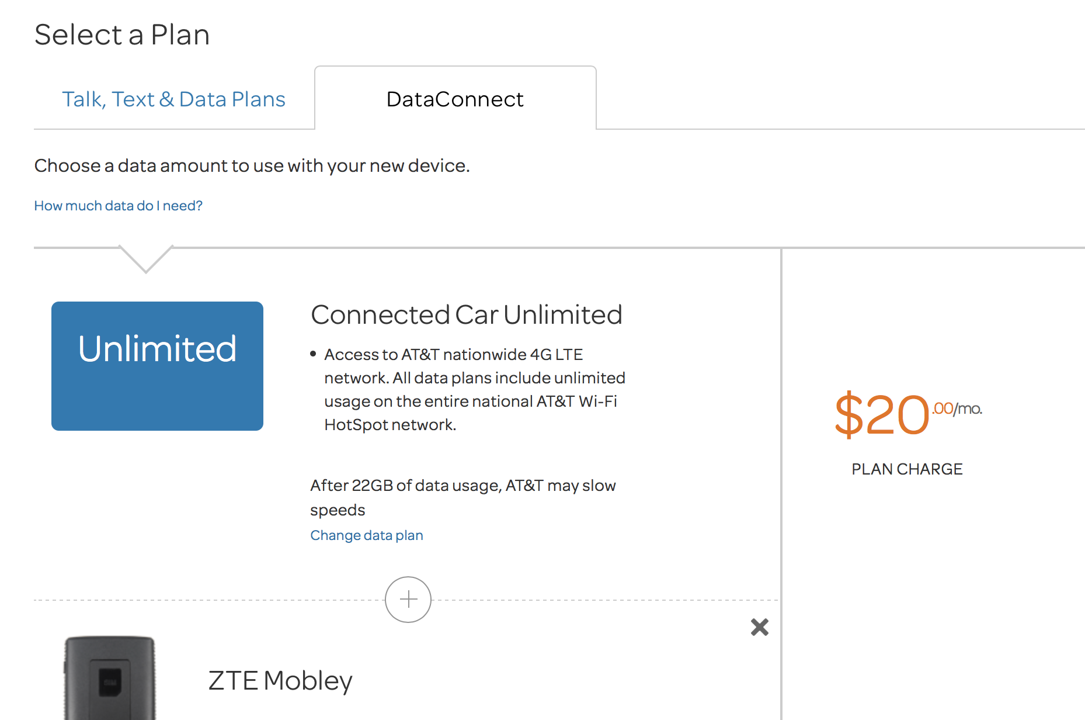The image size is (1085, 720).
Task: Click the Change data plan link
Action: pos(367,535)
